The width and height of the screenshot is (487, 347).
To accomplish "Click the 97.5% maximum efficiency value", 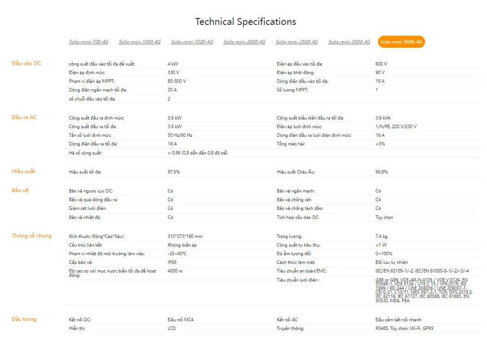I will [174, 172].
